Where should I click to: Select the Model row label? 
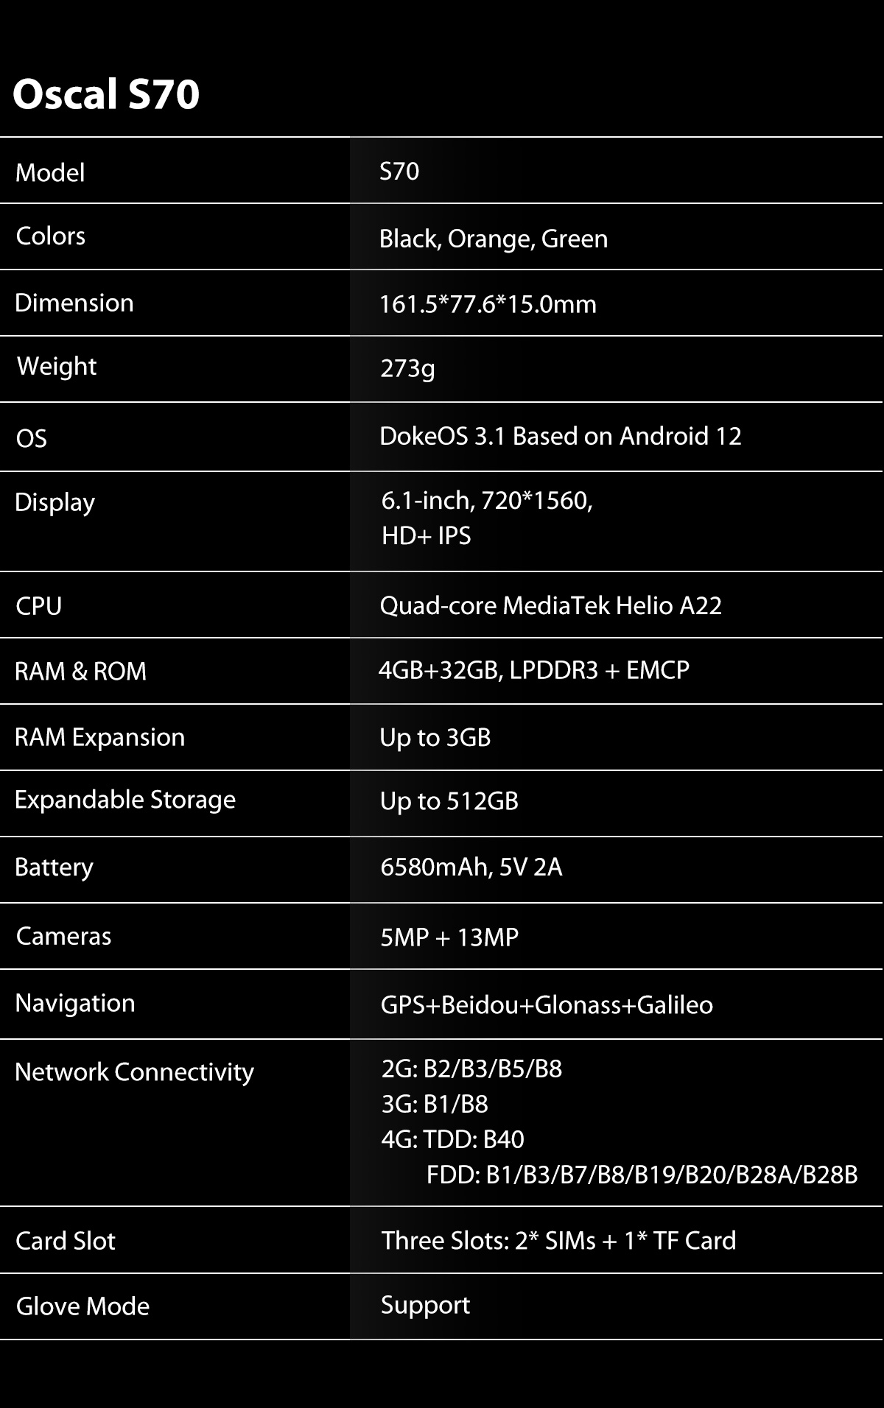coord(50,173)
